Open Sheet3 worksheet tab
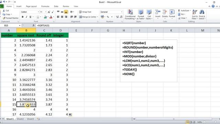This screenshot has width=220, height=124. (x=31, y=119)
